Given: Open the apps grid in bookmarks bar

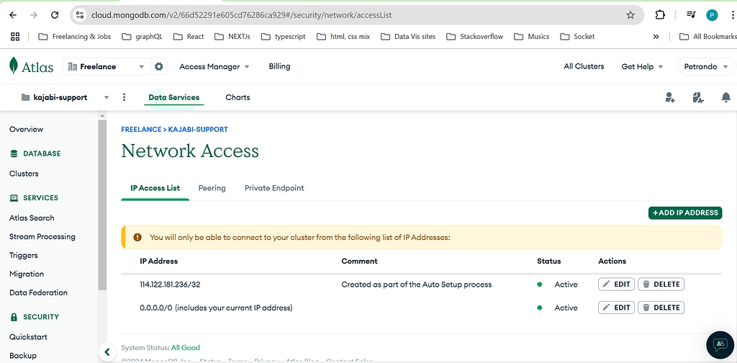Looking at the screenshot, I should [x=15, y=36].
